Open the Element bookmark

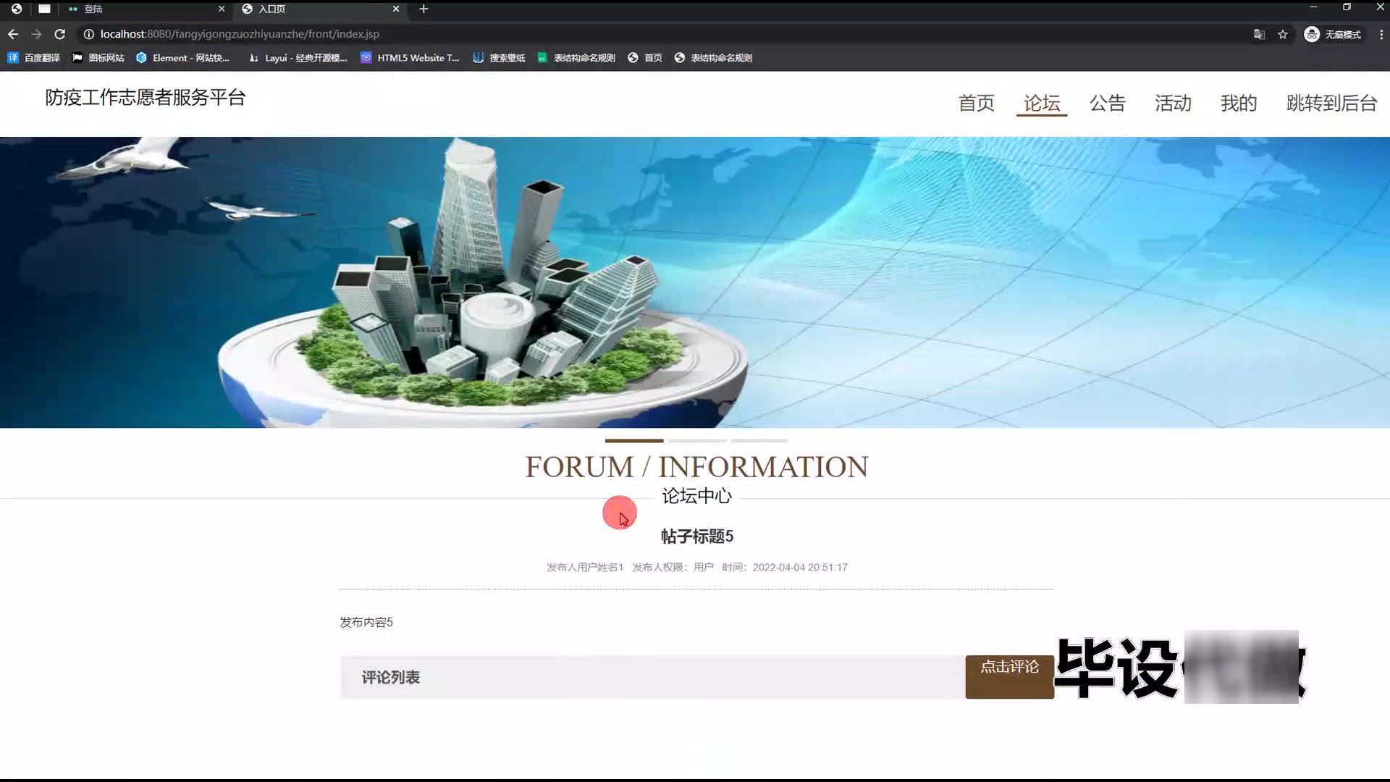tap(183, 58)
